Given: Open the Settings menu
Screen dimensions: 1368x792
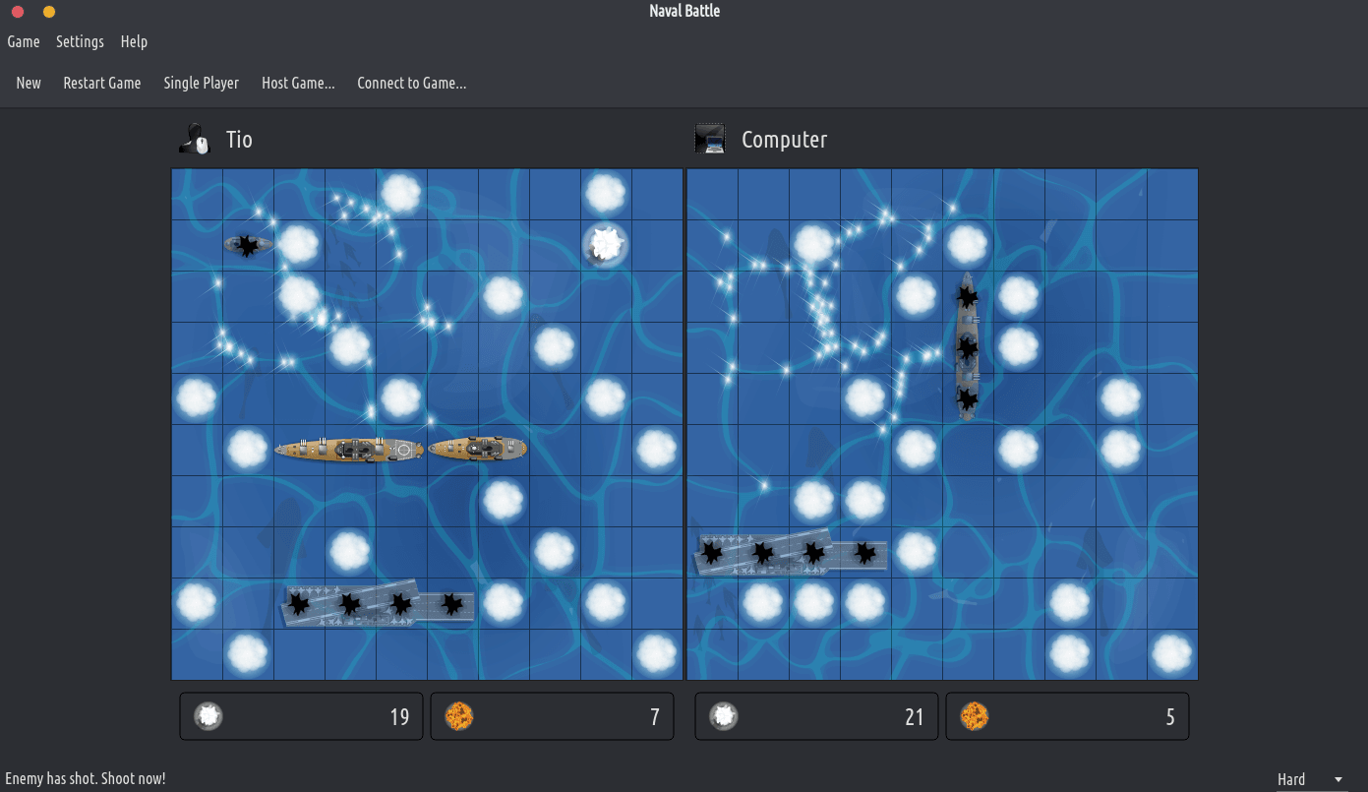Looking at the screenshot, I should tap(80, 41).
